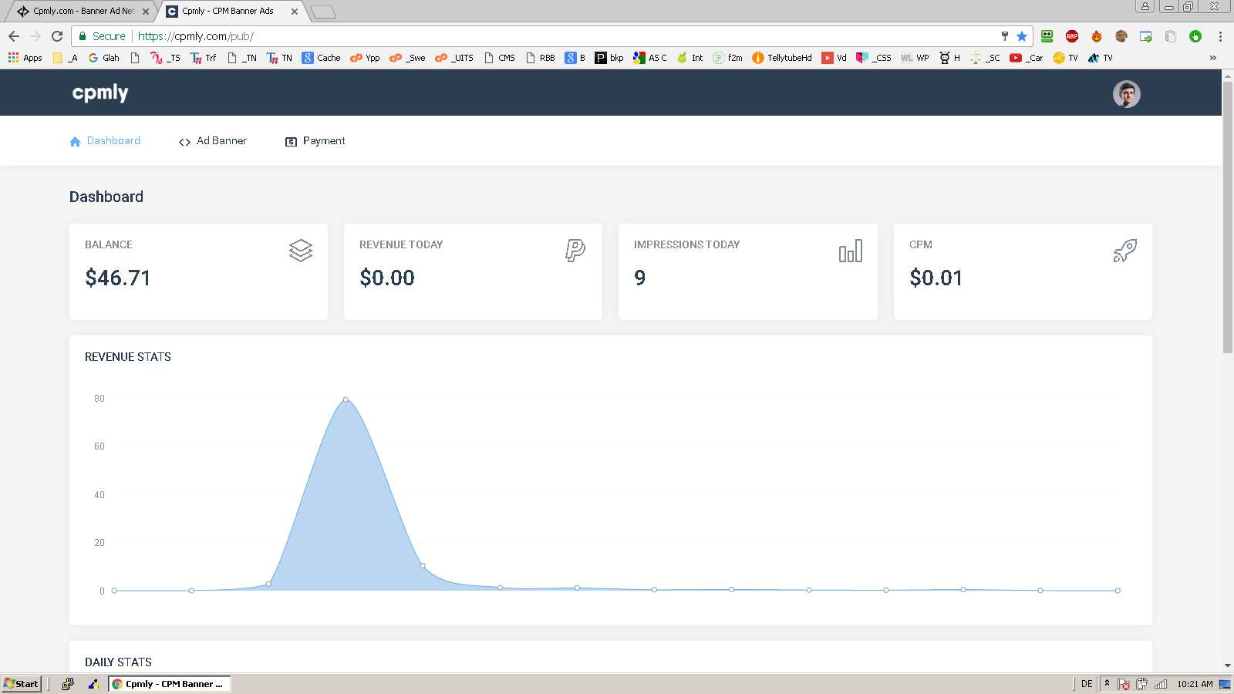Open the TellytubeHd bookmark

tap(782, 58)
